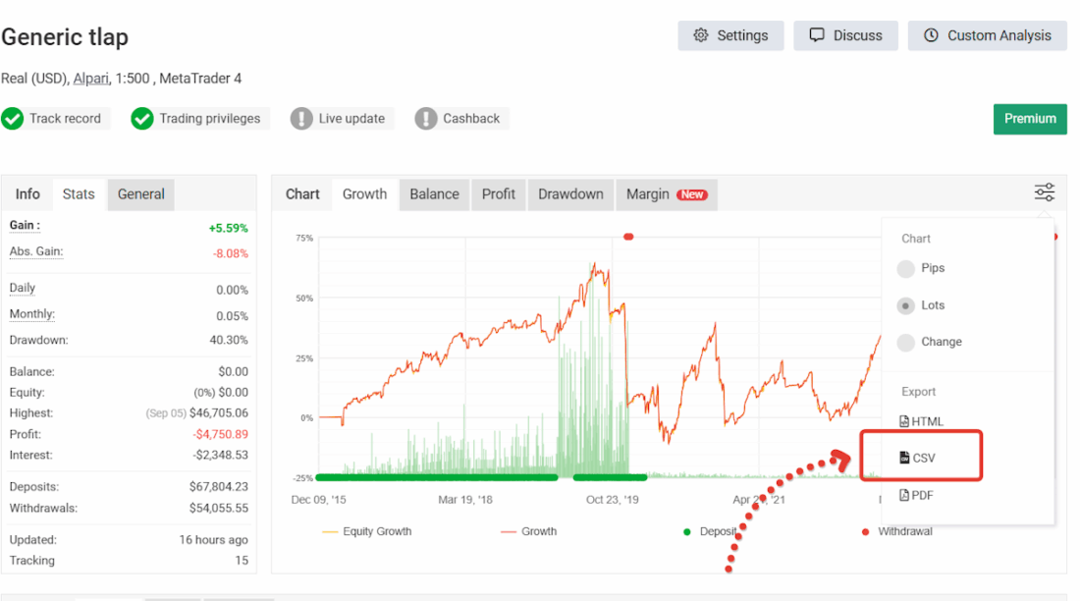The height and width of the screenshot is (601, 1080).
Task: Click the Live update warning icon
Action: click(301, 119)
